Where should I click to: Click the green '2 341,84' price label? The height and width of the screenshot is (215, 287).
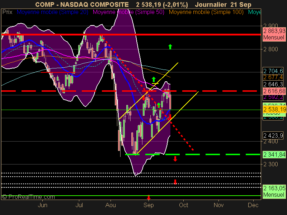coord(274,154)
